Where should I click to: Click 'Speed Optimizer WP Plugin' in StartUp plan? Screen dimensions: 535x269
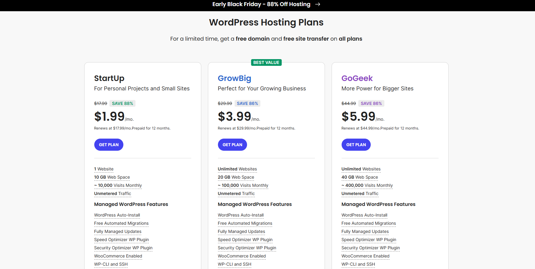click(x=122, y=240)
